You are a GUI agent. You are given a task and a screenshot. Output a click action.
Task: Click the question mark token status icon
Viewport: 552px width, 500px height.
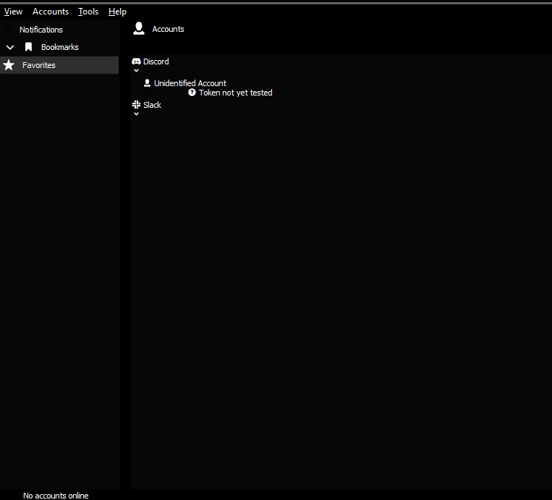coord(192,92)
